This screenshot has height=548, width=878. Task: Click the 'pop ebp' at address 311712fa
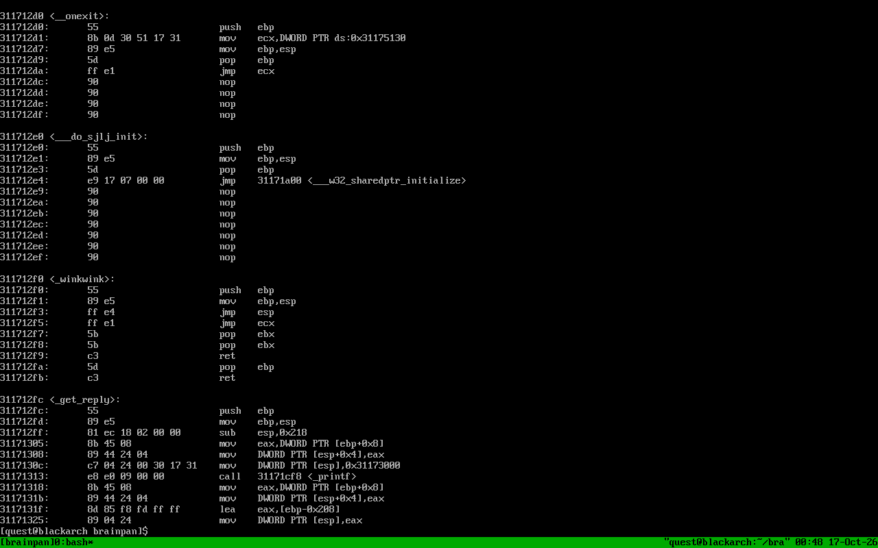(x=247, y=367)
